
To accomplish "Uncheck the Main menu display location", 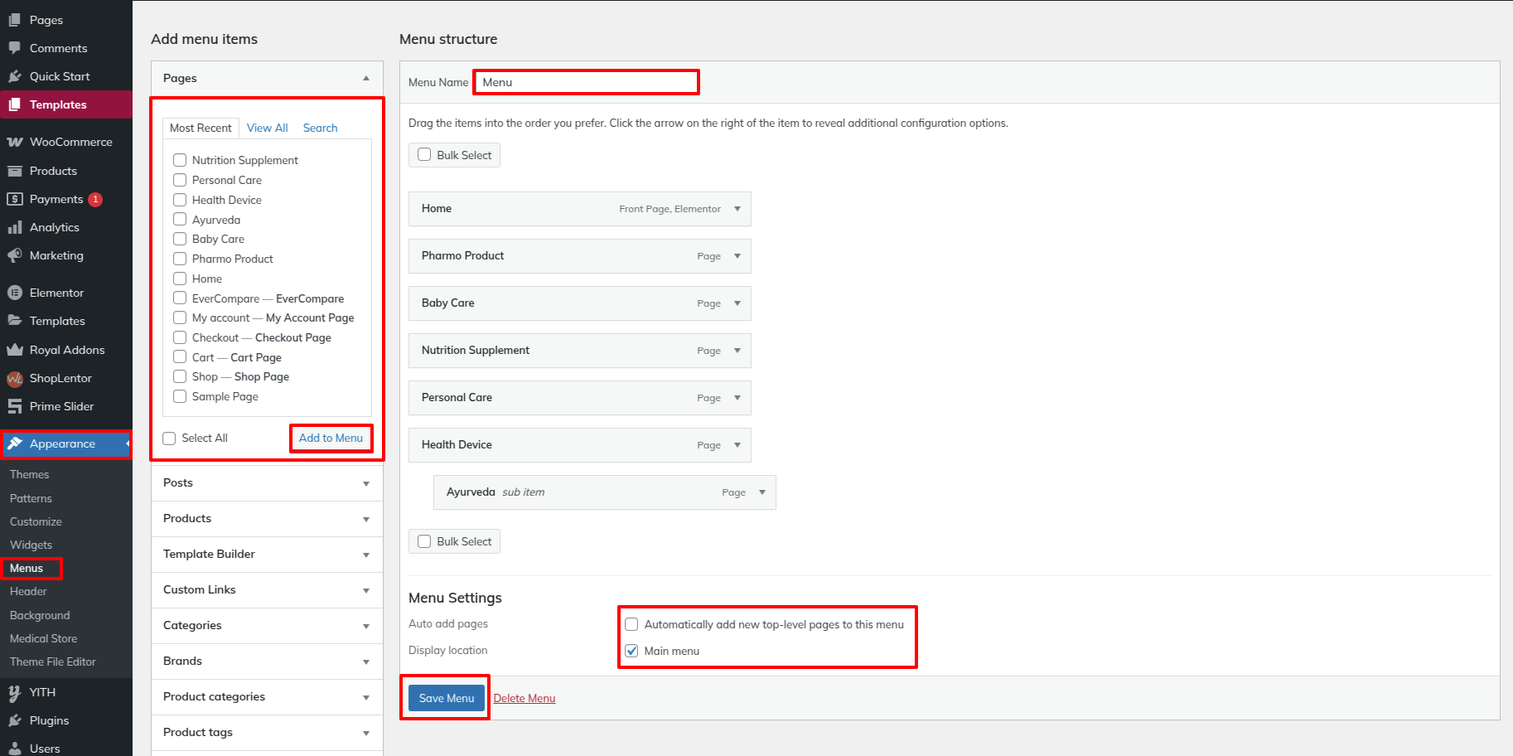I will [x=631, y=651].
